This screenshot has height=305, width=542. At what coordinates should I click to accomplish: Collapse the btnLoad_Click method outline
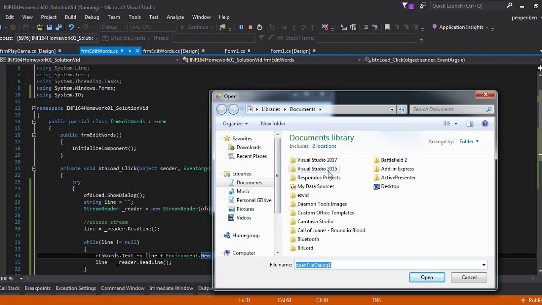(34, 169)
